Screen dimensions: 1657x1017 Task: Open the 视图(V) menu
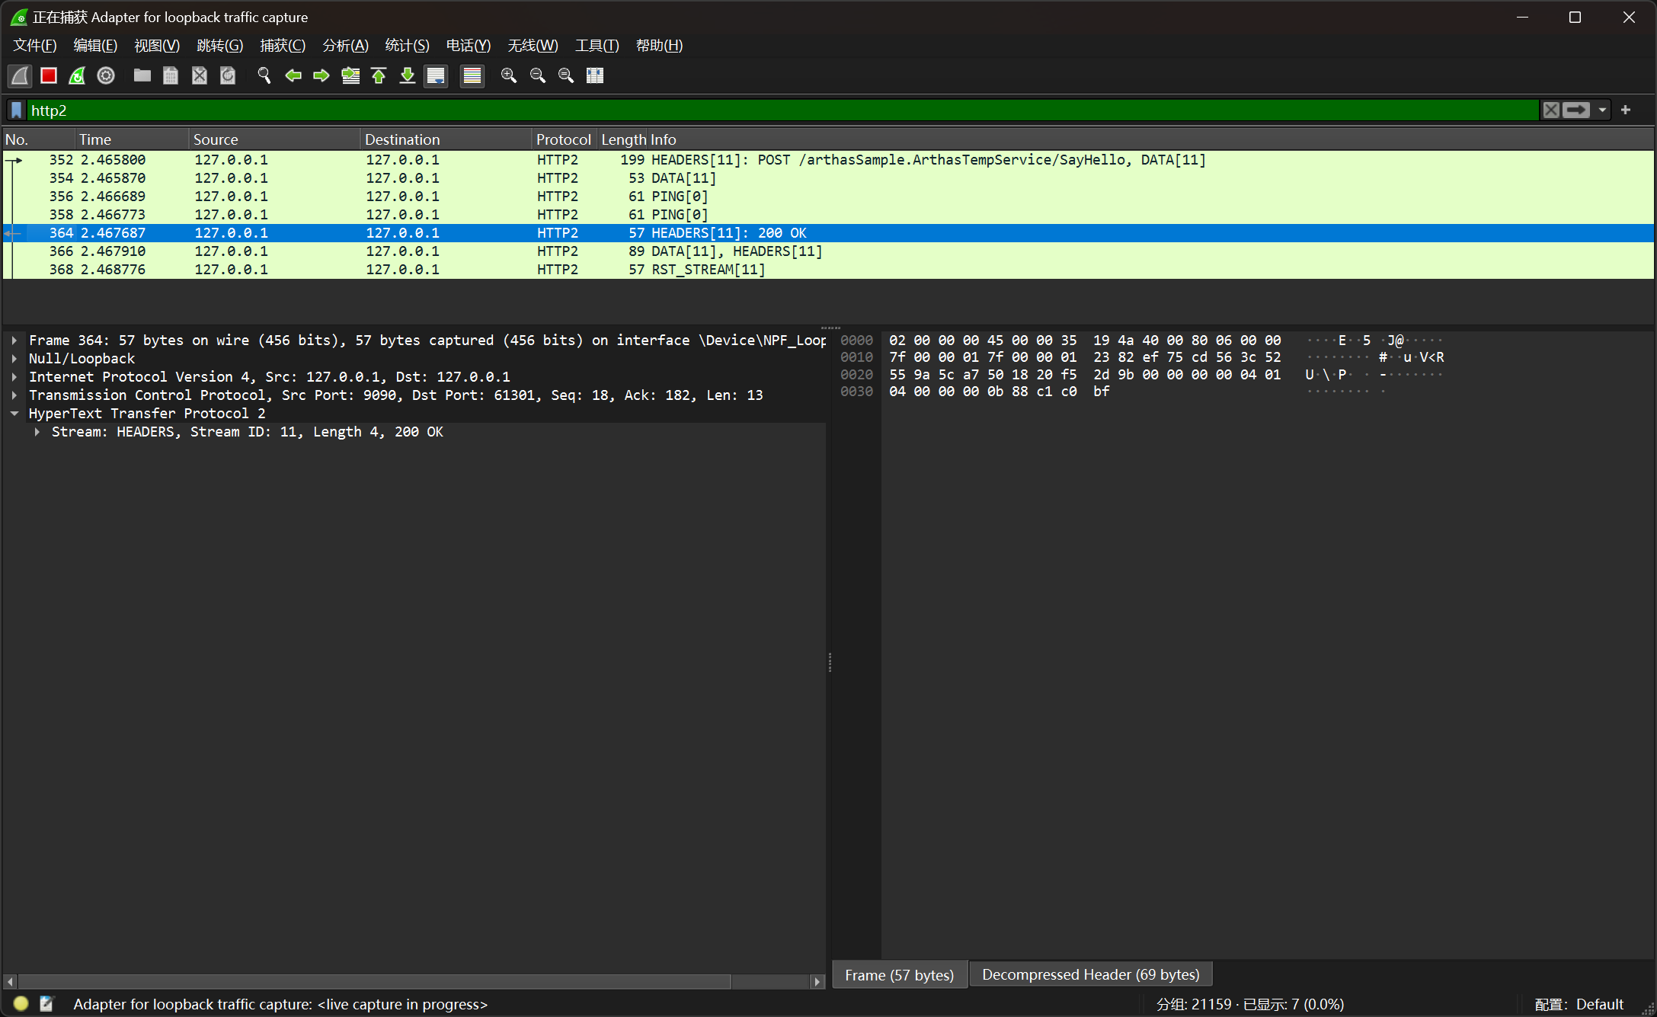[x=157, y=46]
